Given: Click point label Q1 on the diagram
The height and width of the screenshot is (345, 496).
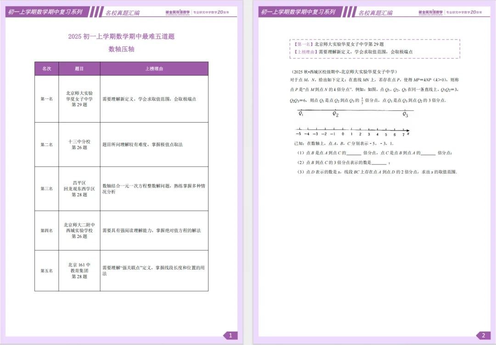Looking at the screenshot, I should (301, 113).
